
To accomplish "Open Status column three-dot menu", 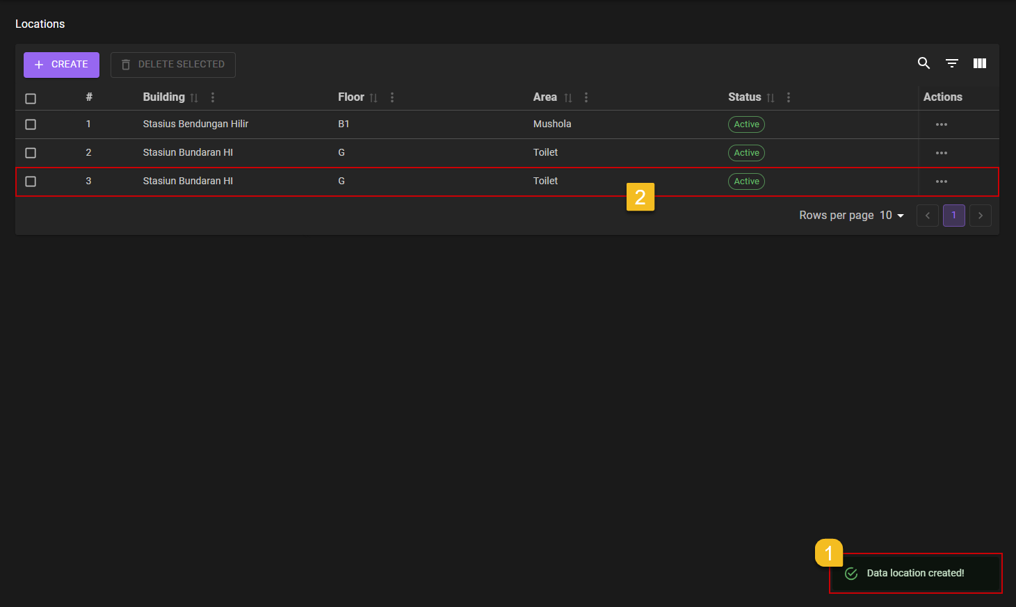I will [789, 97].
